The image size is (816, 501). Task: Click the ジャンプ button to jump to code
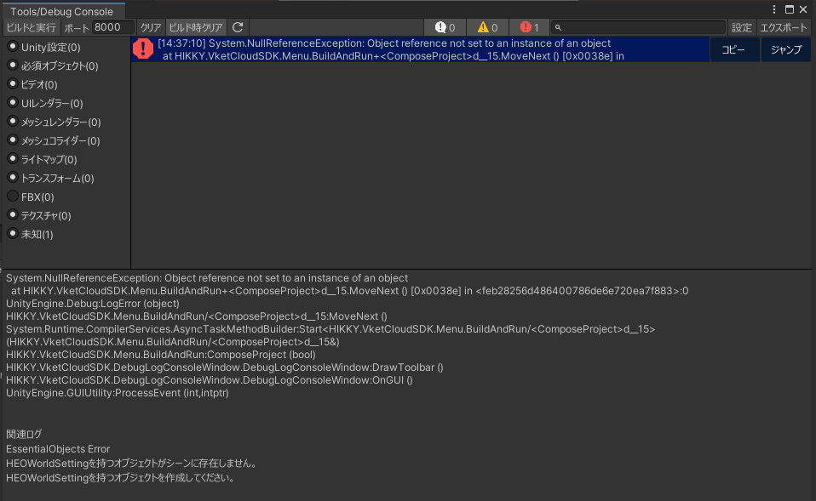click(x=785, y=49)
